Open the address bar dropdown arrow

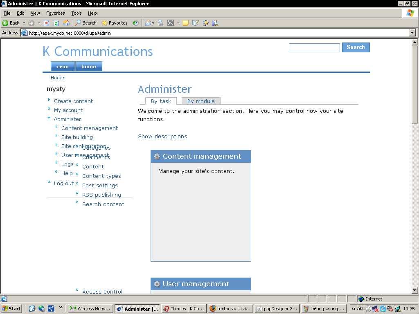pyautogui.click(x=412, y=33)
